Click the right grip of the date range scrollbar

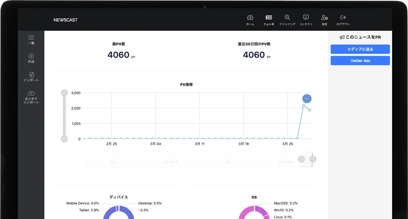coord(313,159)
